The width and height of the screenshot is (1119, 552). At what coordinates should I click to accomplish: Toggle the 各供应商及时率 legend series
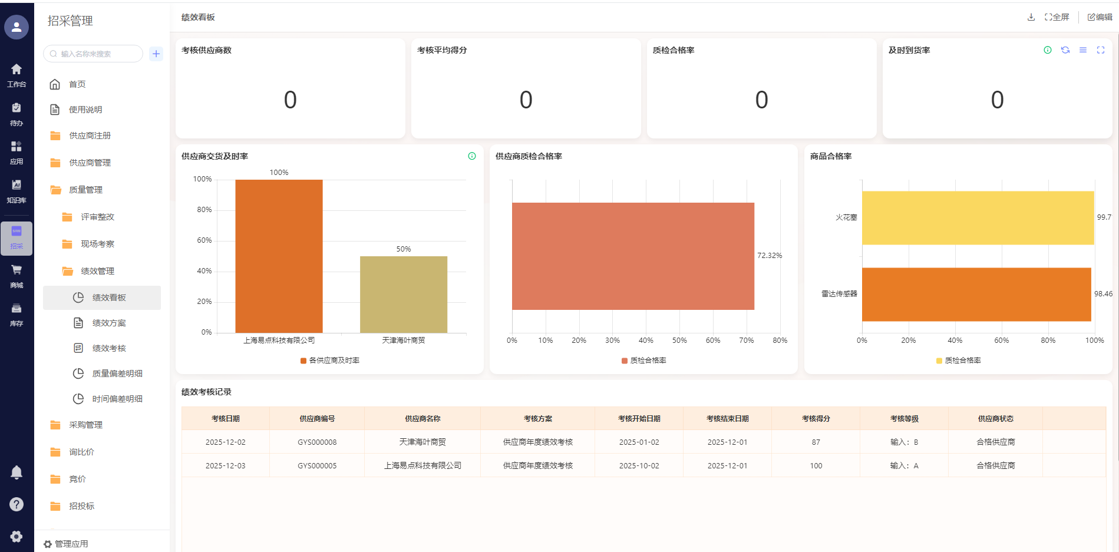(330, 361)
